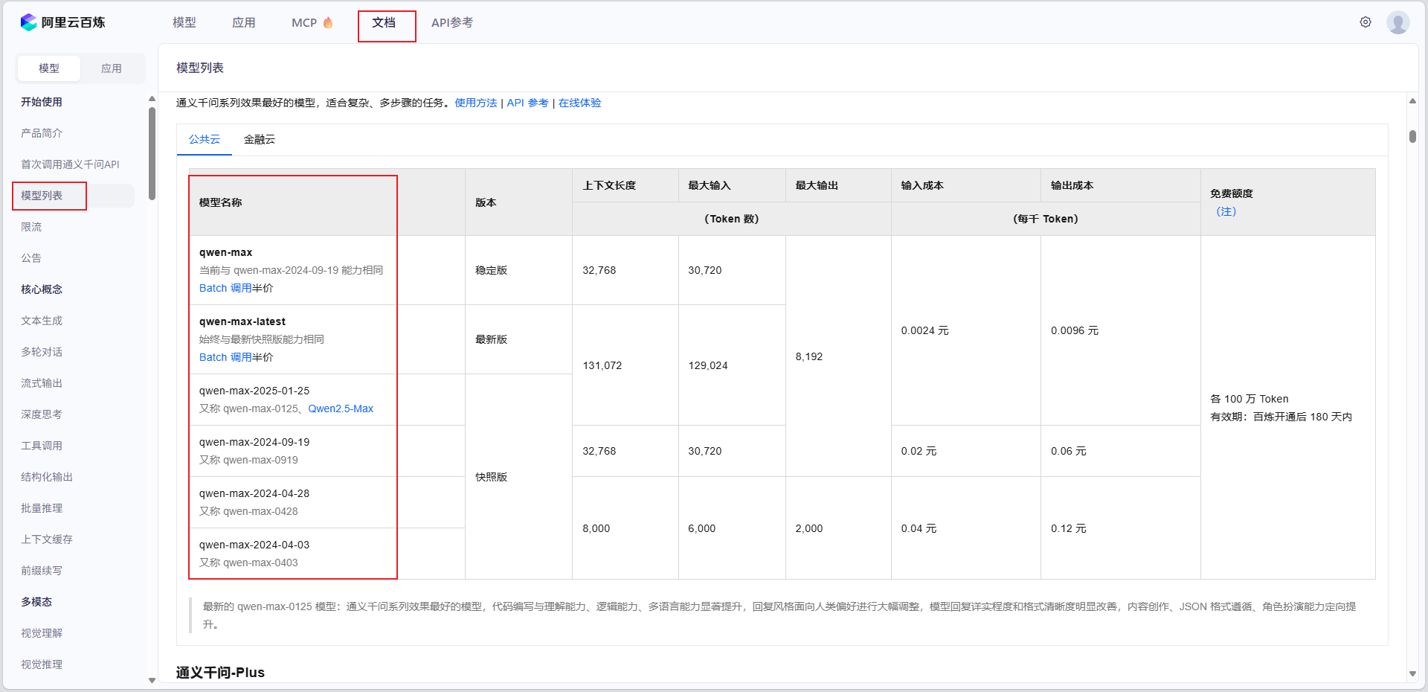This screenshot has width=1428, height=692.
Task: Click the (注) note link under 免费额度
Action: tap(1226, 211)
